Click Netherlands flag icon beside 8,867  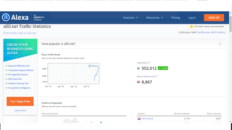[138, 82]
